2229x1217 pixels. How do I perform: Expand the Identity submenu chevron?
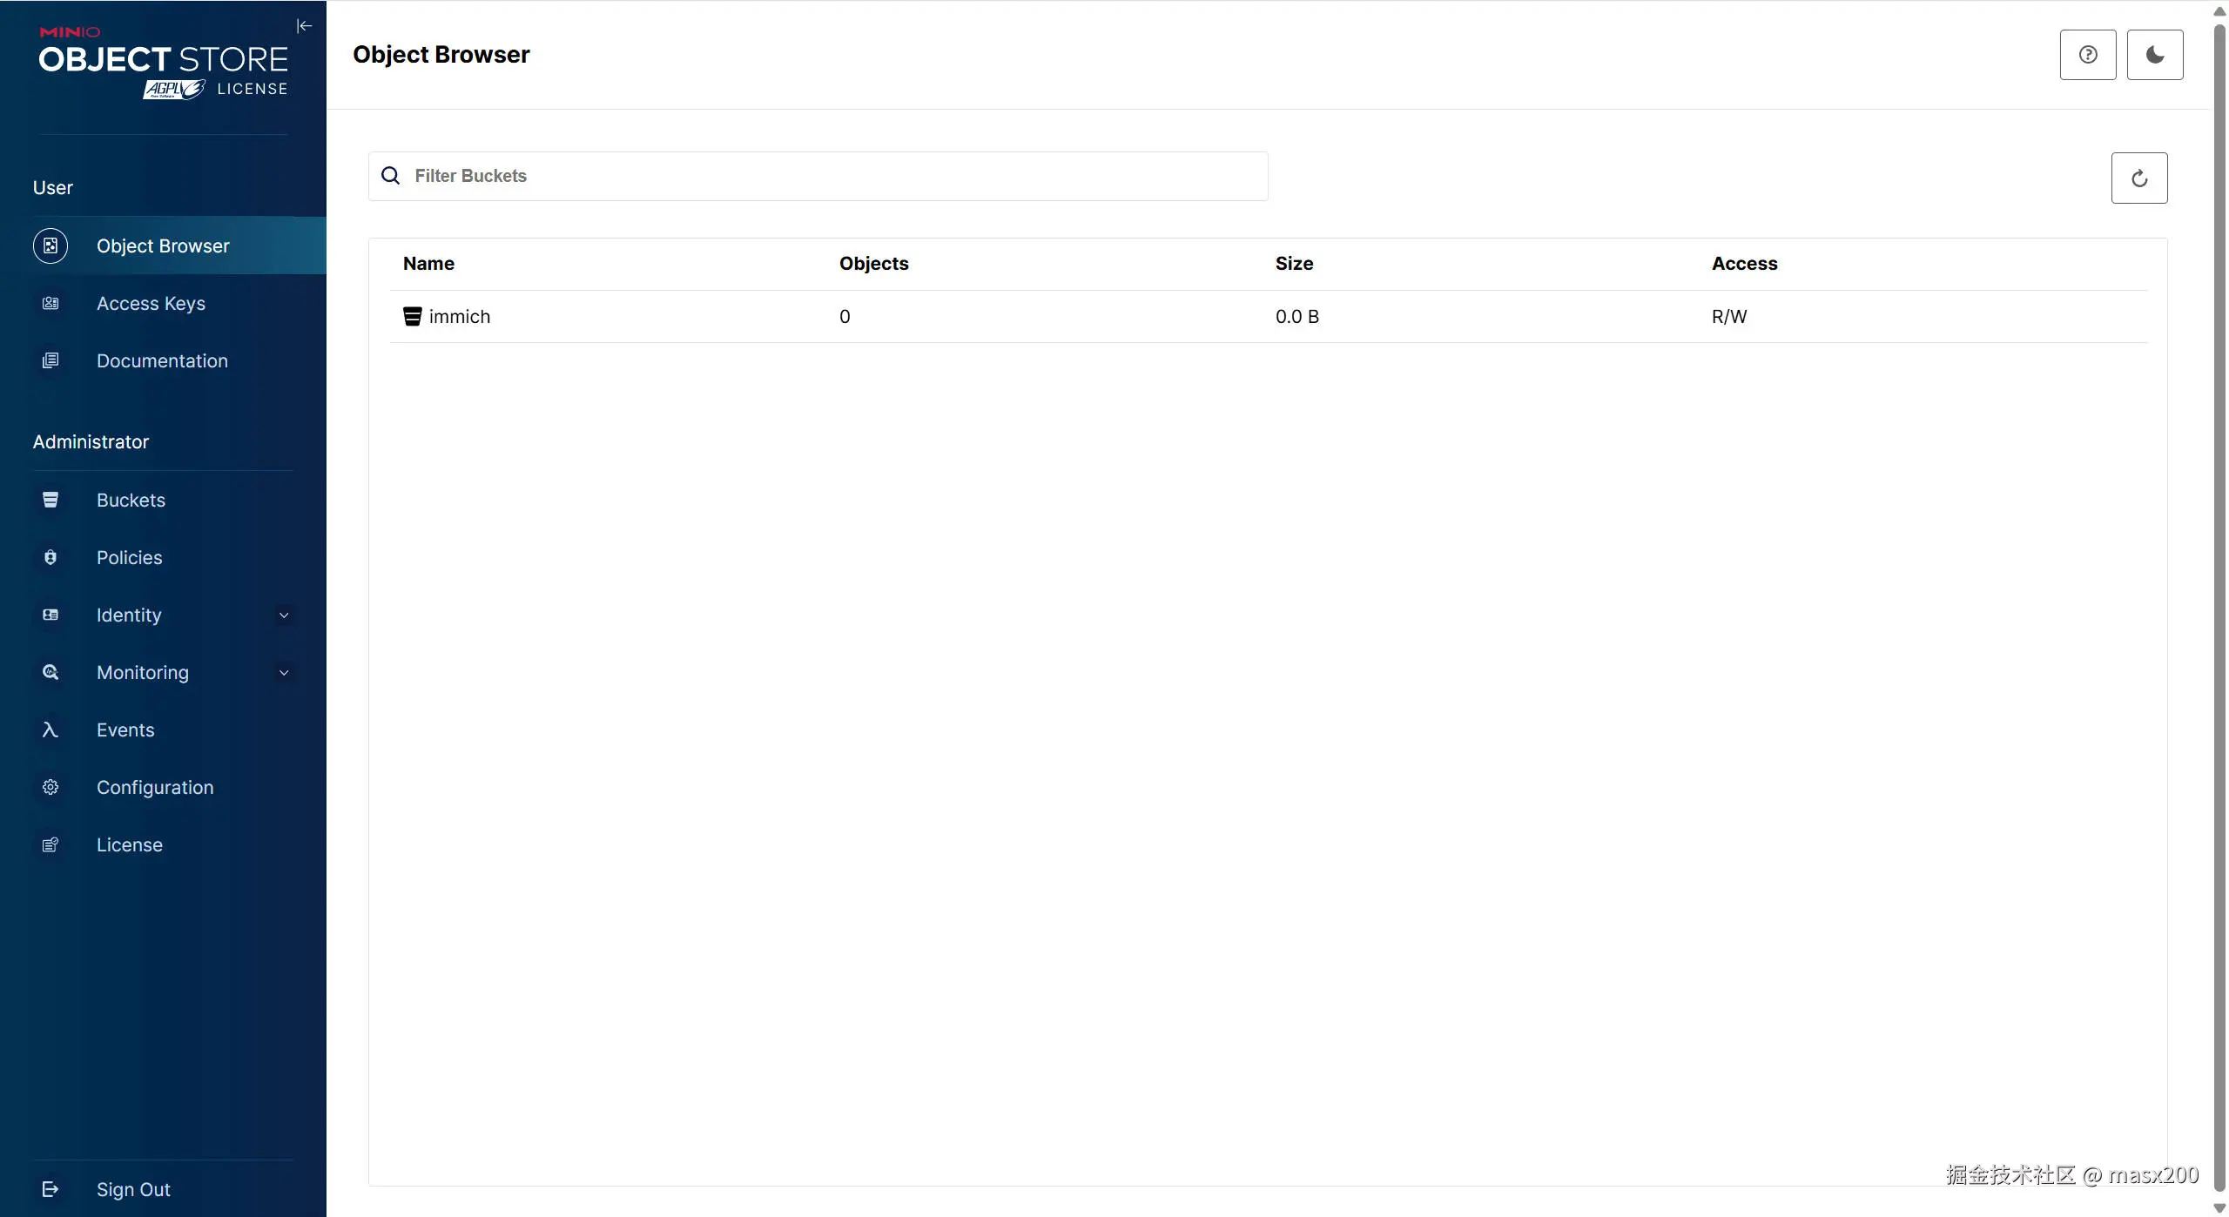tap(284, 615)
